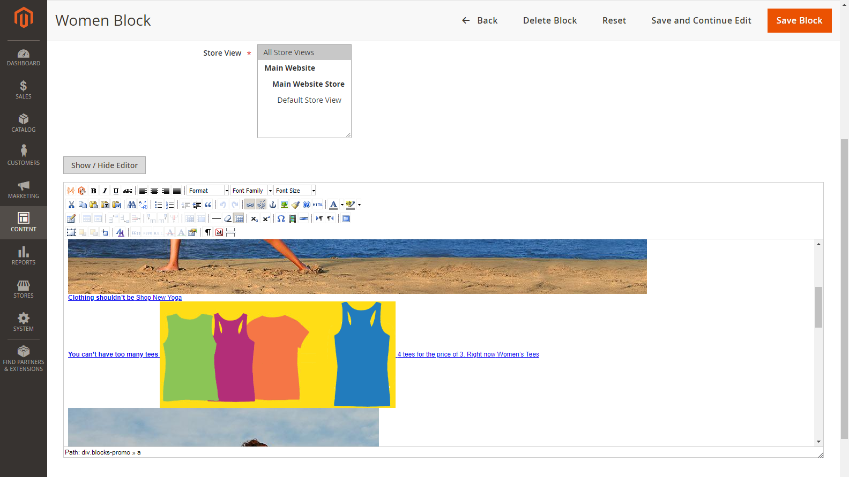Click the editor's vertical scrollbar thumb
Viewport: 849px width, 477px height.
click(x=818, y=307)
